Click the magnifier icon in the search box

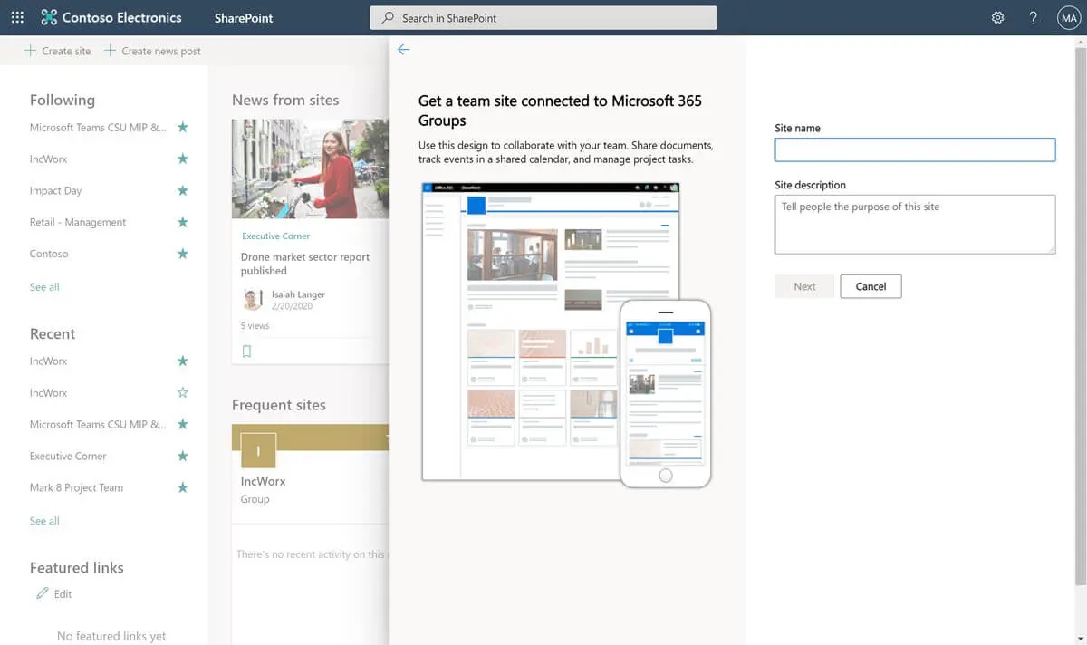(388, 18)
